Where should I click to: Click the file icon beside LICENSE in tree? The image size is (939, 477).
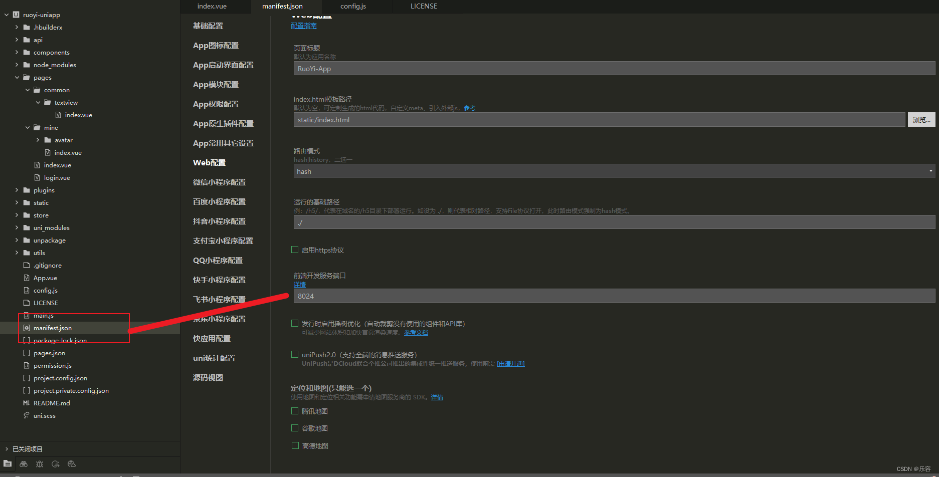27,303
